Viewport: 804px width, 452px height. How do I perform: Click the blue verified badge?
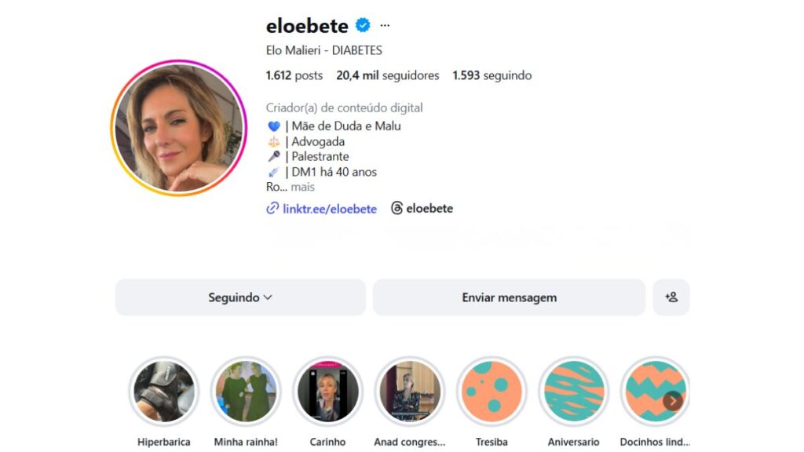tap(363, 25)
